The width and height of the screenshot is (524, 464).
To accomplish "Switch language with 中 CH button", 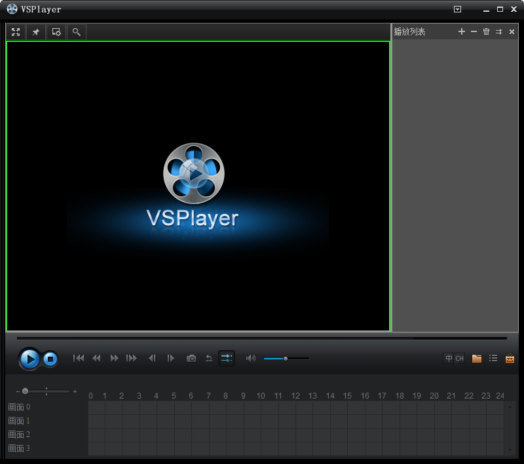I will click(x=454, y=358).
